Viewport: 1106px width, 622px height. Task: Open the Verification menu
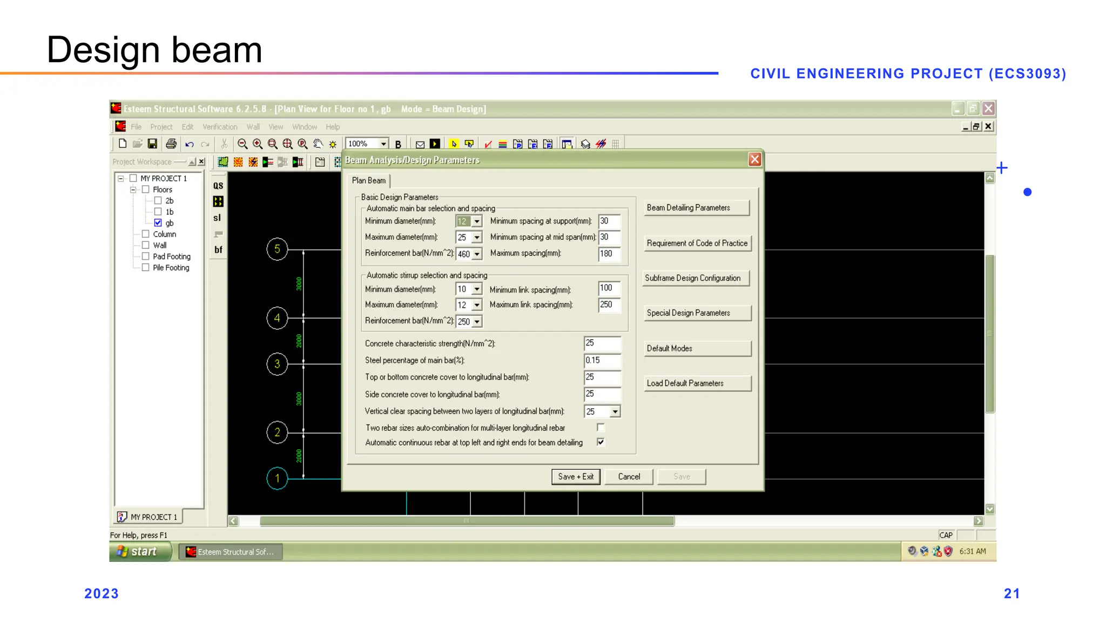pyautogui.click(x=220, y=127)
